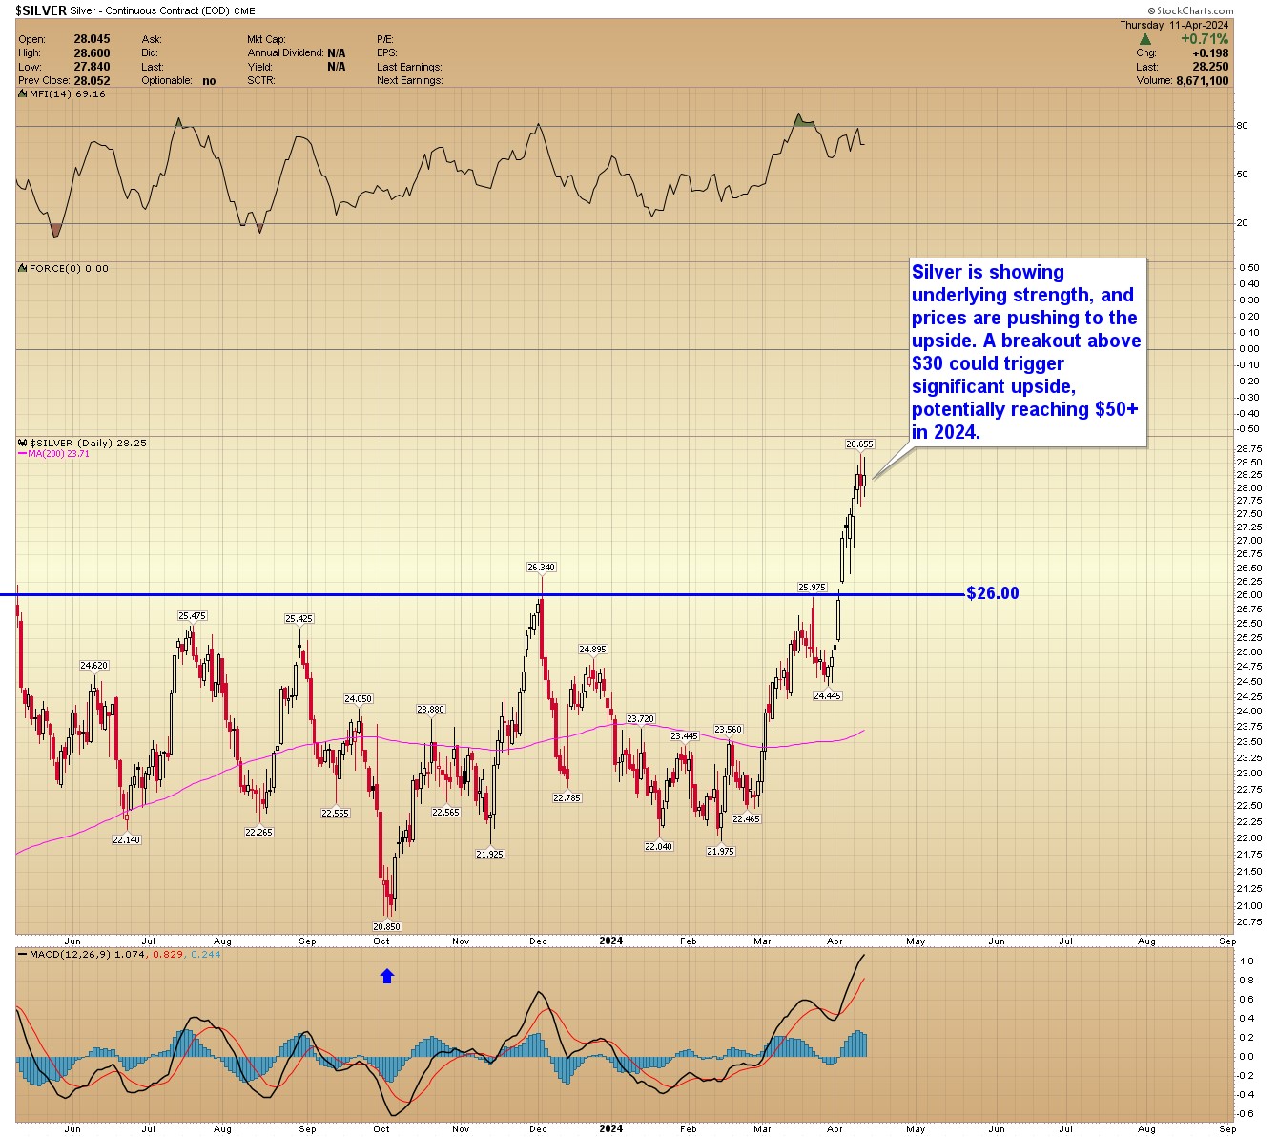The height and width of the screenshot is (1137, 1278).
Task: Click the blue MACD histogram value 0.244
Action: [206, 954]
